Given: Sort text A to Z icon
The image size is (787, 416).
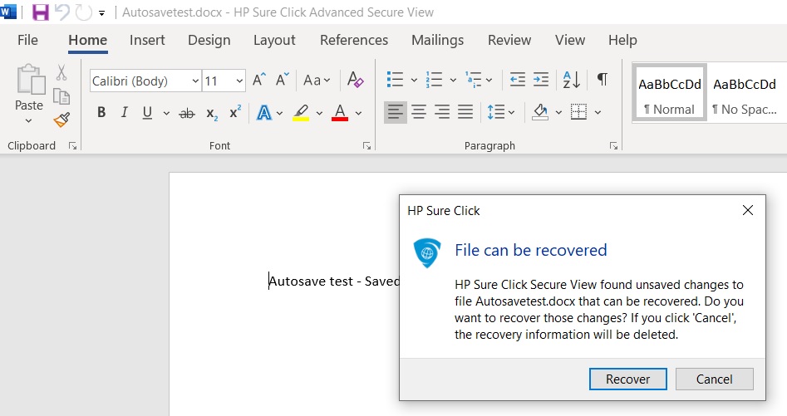Looking at the screenshot, I should [572, 80].
